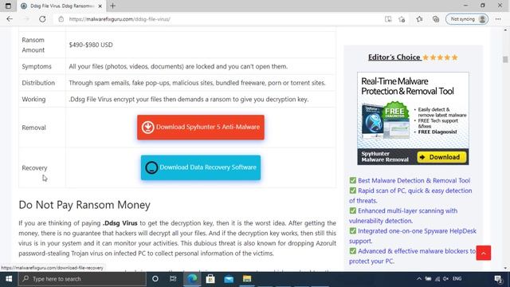Click the network icon in system tray
This screenshot has width=510, height=287.
[437, 279]
